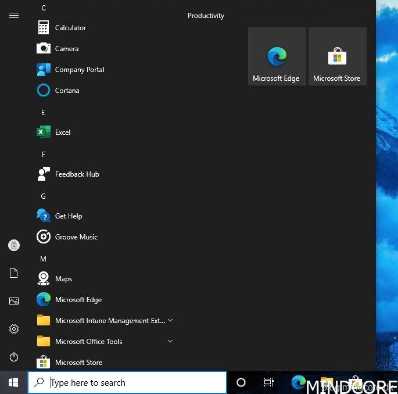Open the Power options button
398x394 pixels.
point(14,357)
